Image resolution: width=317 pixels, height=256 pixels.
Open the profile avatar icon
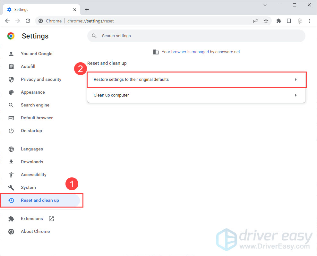click(x=299, y=21)
